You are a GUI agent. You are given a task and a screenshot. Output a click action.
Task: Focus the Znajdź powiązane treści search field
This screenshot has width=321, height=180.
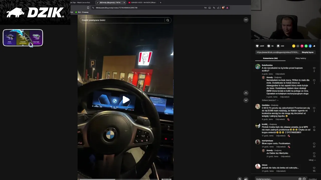point(122,20)
